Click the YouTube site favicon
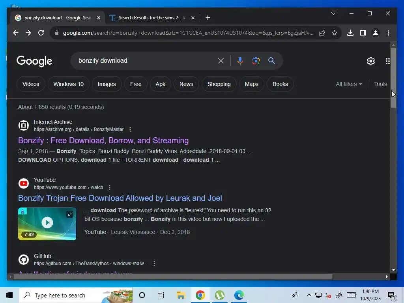The height and width of the screenshot is (303, 404). tap(23, 183)
